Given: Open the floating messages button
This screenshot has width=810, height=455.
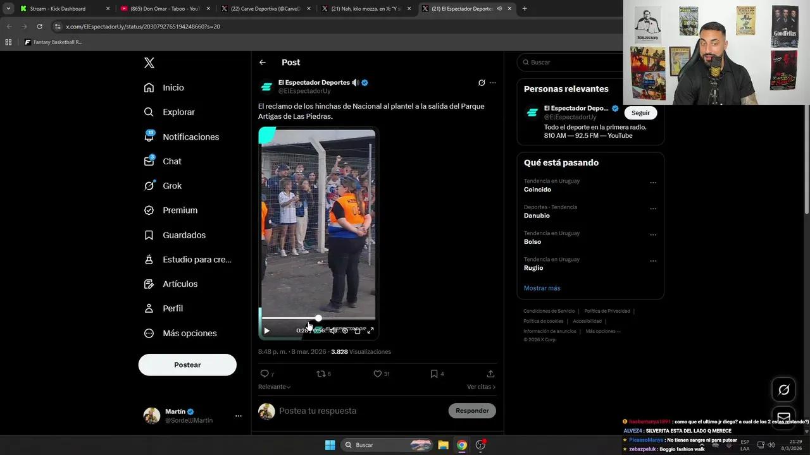Looking at the screenshot, I should (x=783, y=417).
